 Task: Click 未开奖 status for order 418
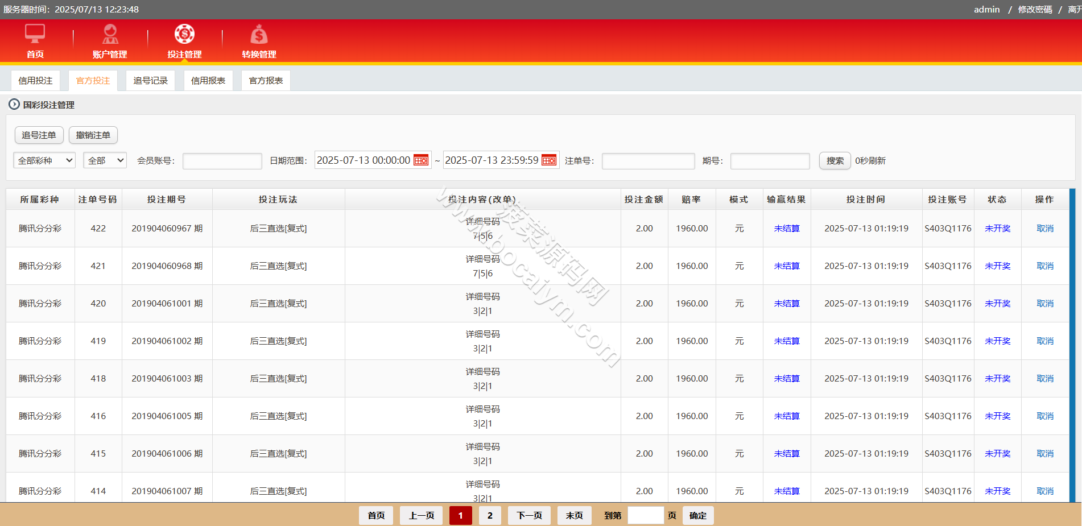(997, 379)
